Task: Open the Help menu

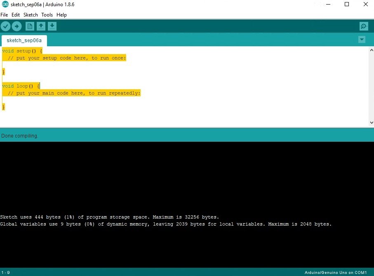Action: tap(61, 14)
